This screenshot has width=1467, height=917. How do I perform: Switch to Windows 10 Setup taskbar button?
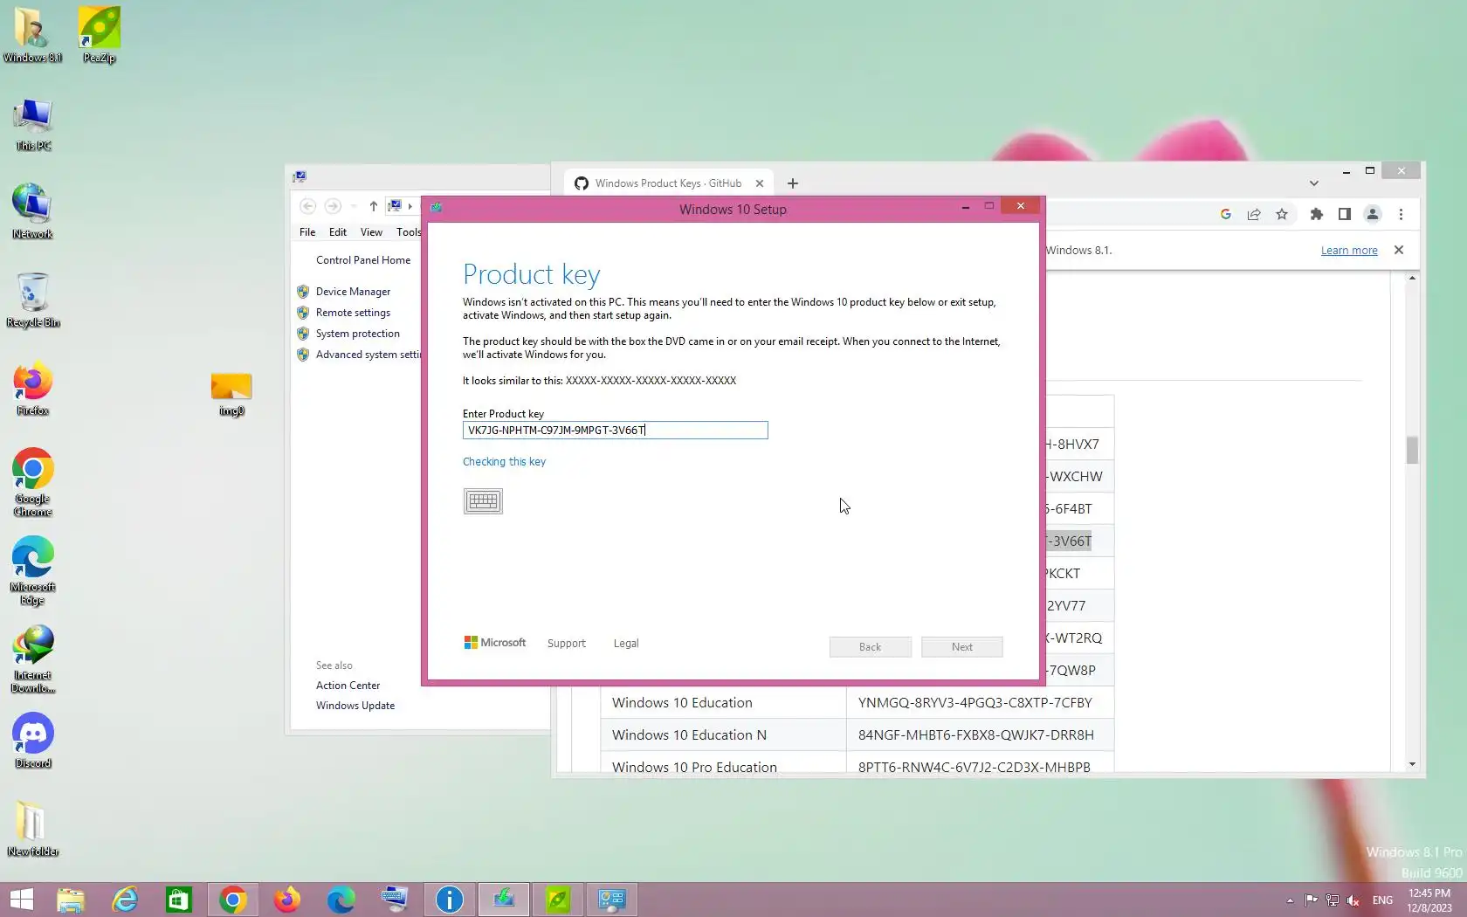(504, 900)
